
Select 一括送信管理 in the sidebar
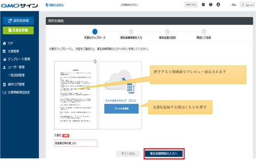click(16, 75)
